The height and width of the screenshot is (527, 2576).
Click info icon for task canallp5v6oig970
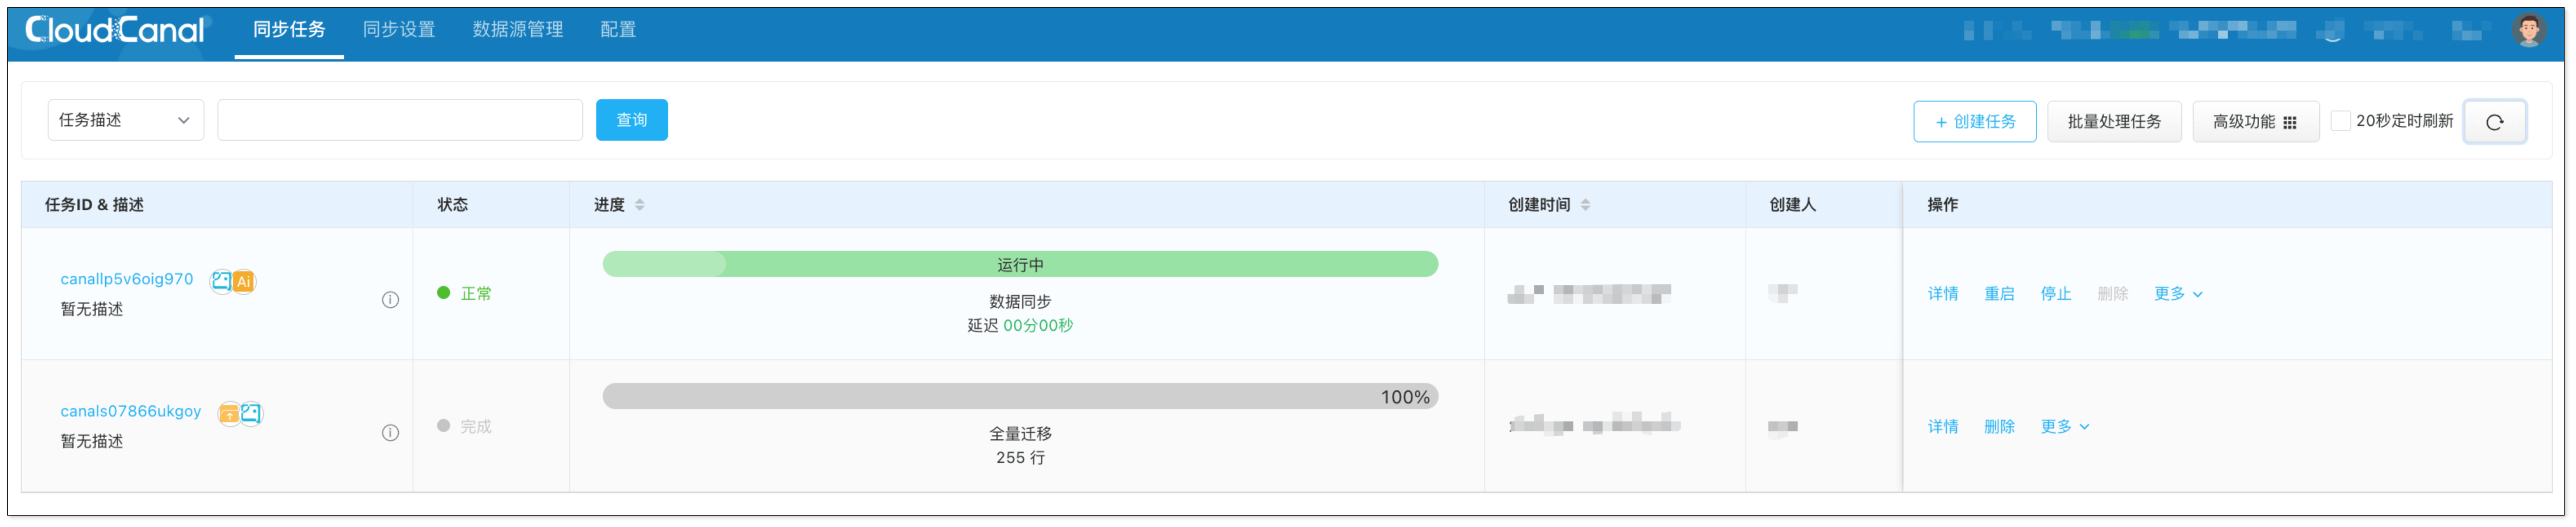click(390, 300)
